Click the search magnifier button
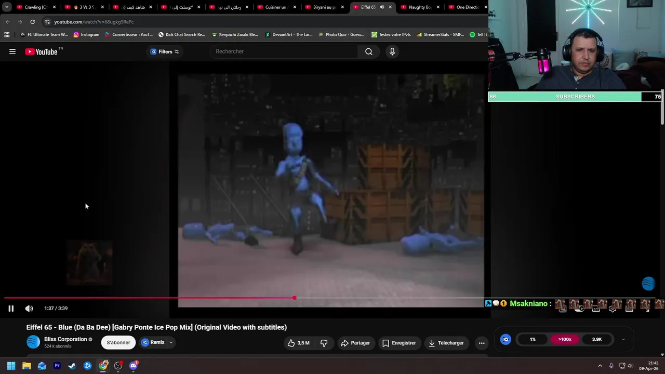Image resolution: width=665 pixels, height=374 pixels. (369, 51)
